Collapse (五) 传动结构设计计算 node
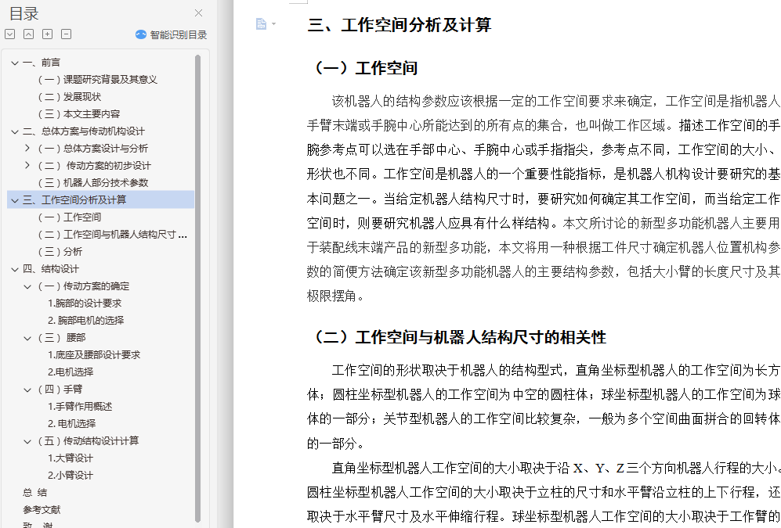Image resolution: width=781 pixels, height=528 pixels. coord(27,441)
